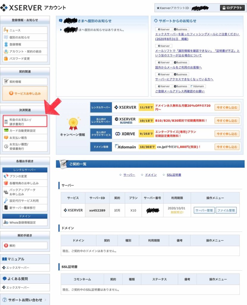The width and height of the screenshot is (247, 305).
Task: Open エックスサーバー under よくある質問
Action: pyautogui.click(x=25, y=287)
